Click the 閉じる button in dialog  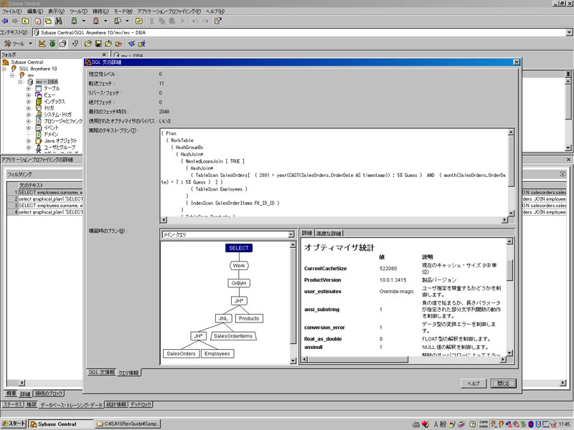tap(504, 383)
